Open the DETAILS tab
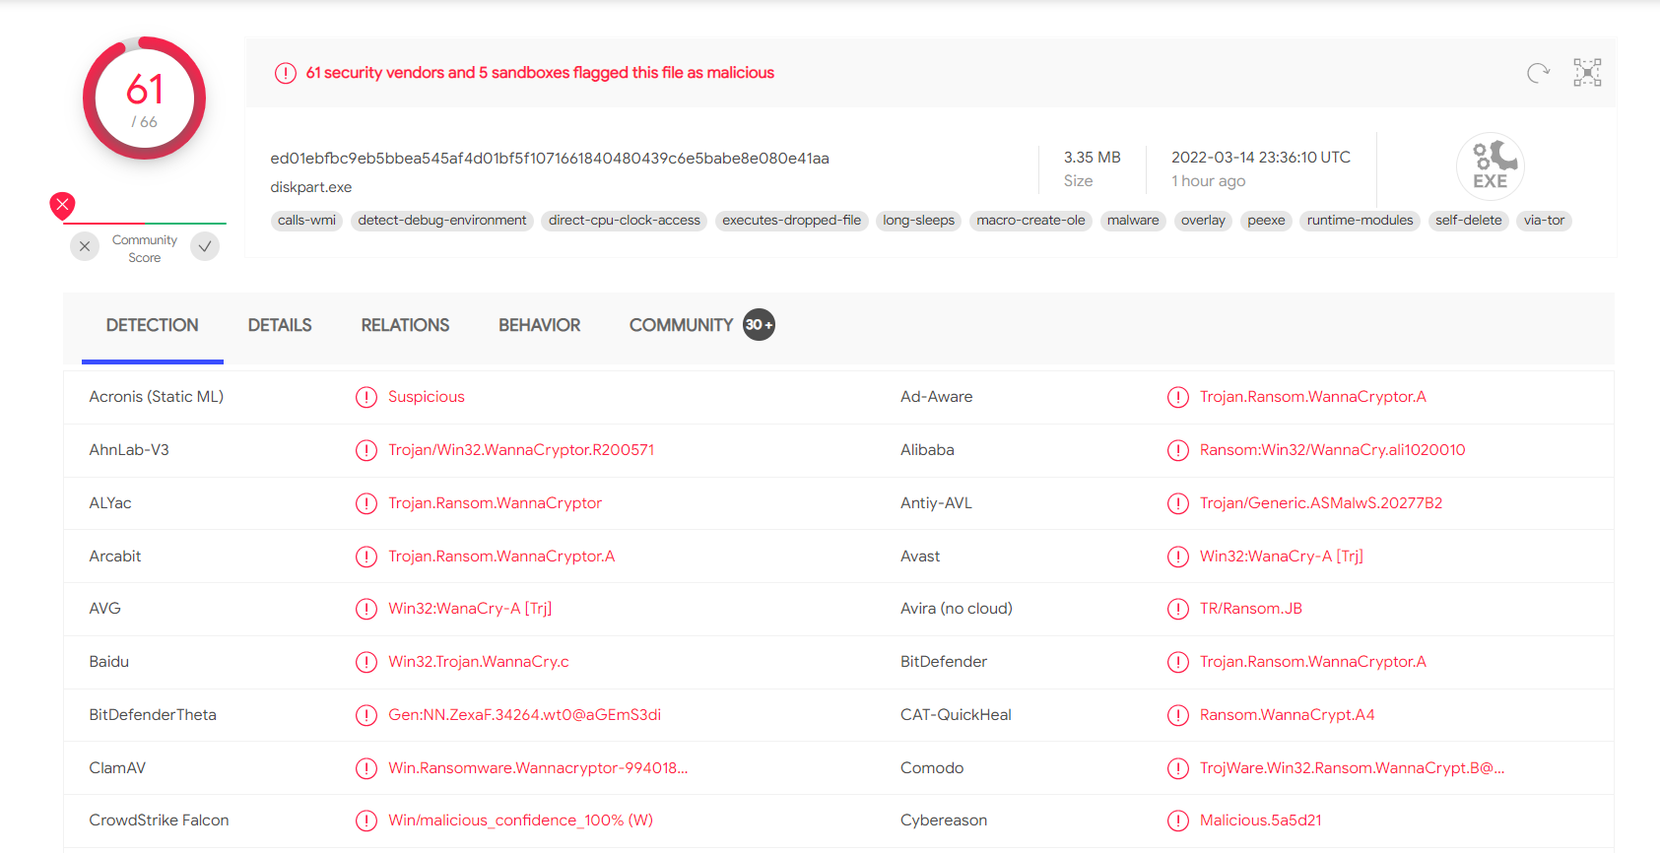 (280, 325)
